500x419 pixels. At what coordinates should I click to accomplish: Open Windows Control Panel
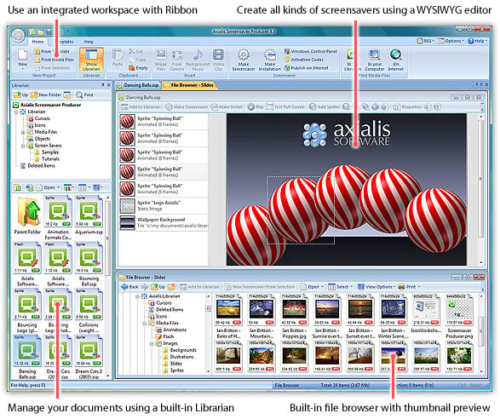[311, 51]
